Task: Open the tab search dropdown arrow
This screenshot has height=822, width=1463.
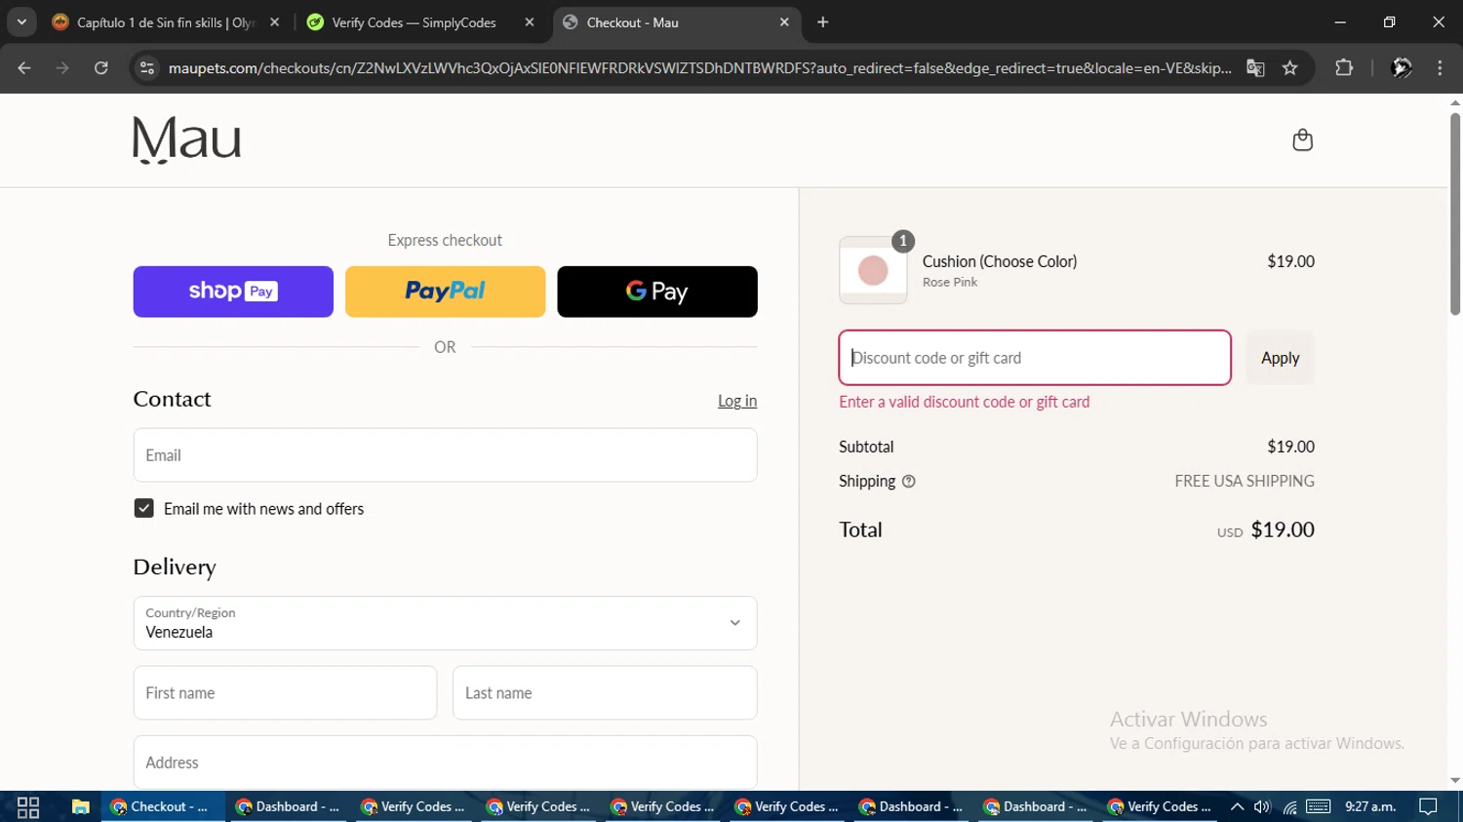Action: click(x=21, y=21)
